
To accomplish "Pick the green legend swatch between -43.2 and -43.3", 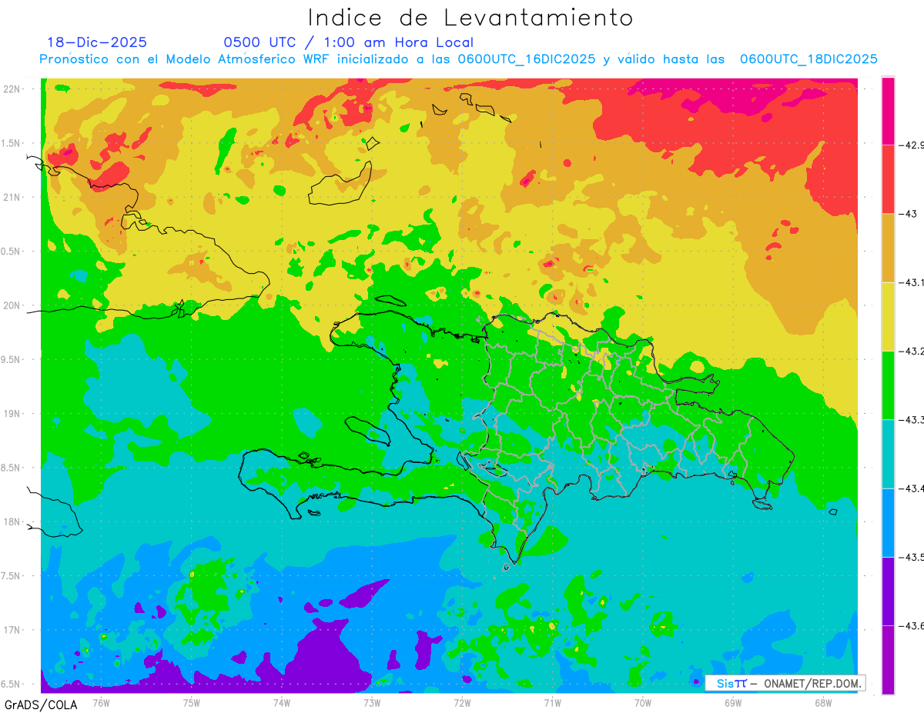I will [888, 385].
